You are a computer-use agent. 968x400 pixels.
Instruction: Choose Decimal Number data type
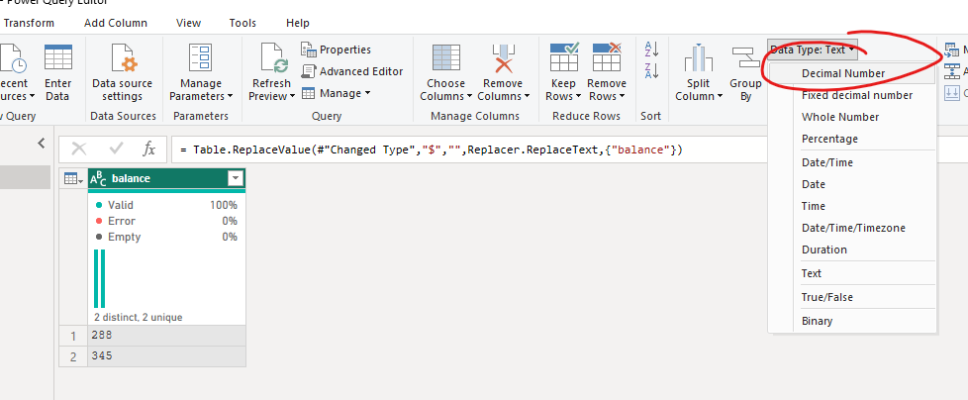[x=852, y=73]
